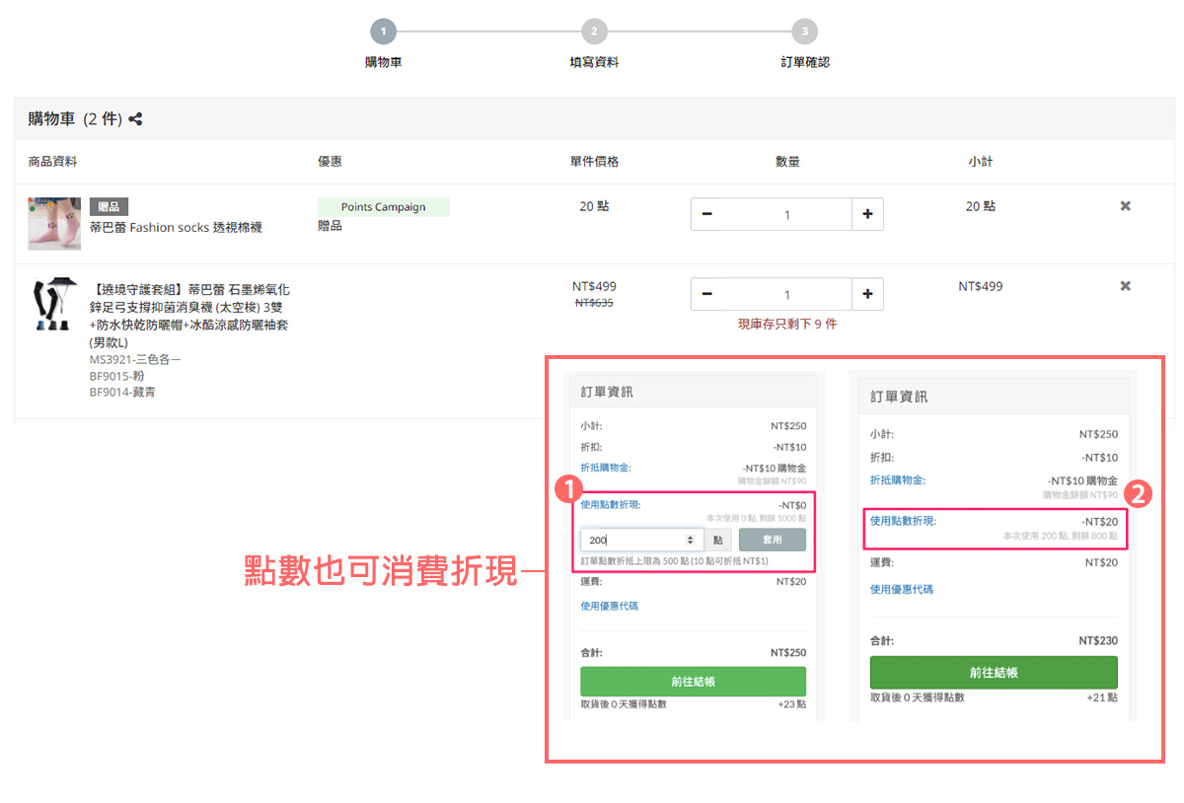
Task: Decrease quantity of Fashion socks item
Action: (707, 214)
